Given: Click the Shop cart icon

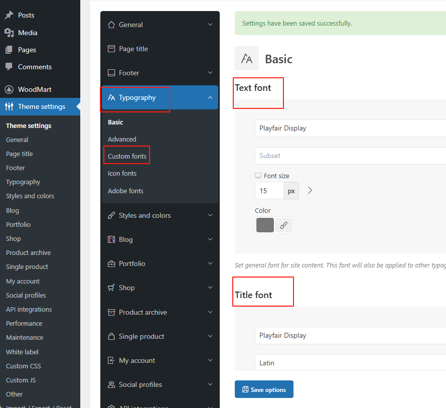Looking at the screenshot, I should pos(111,288).
